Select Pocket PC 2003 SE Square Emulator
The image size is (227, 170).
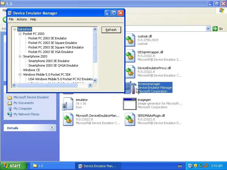point(53,43)
